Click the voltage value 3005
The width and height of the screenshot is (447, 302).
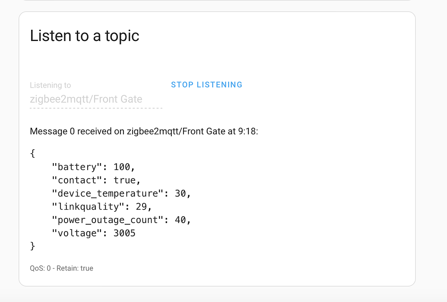[124, 233]
